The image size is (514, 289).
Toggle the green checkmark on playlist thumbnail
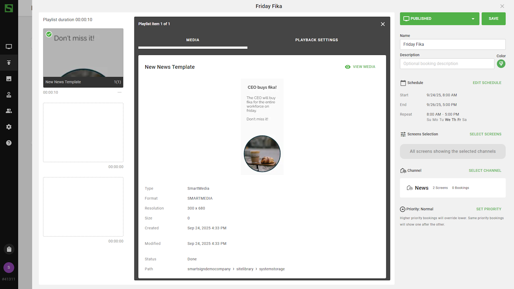click(49, 35)
